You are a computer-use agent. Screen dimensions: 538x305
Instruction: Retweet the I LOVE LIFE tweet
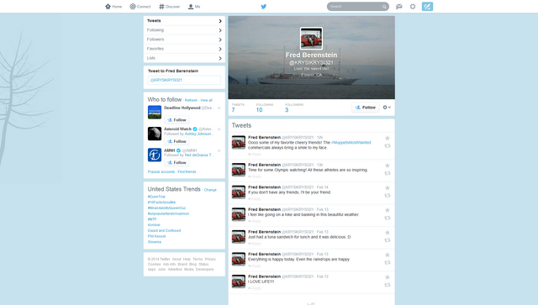[388, 285]
